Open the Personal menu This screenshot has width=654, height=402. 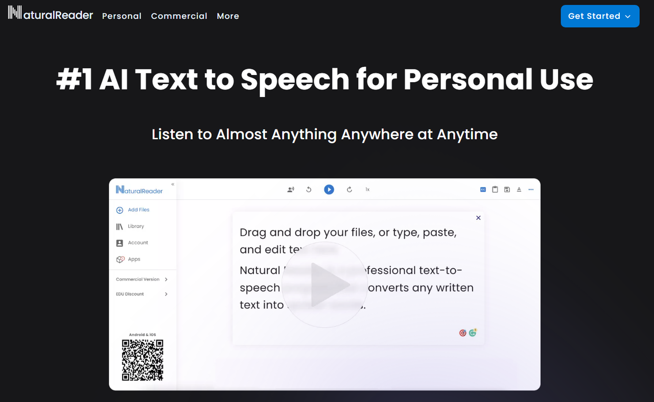pos(122,16)
